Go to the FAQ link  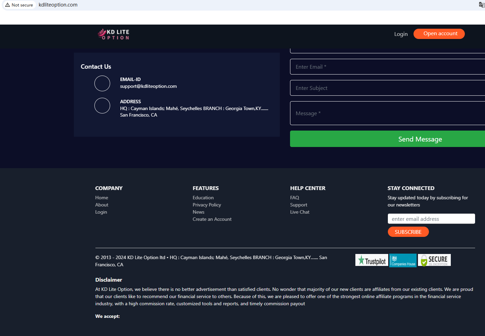tap(294, 198)
